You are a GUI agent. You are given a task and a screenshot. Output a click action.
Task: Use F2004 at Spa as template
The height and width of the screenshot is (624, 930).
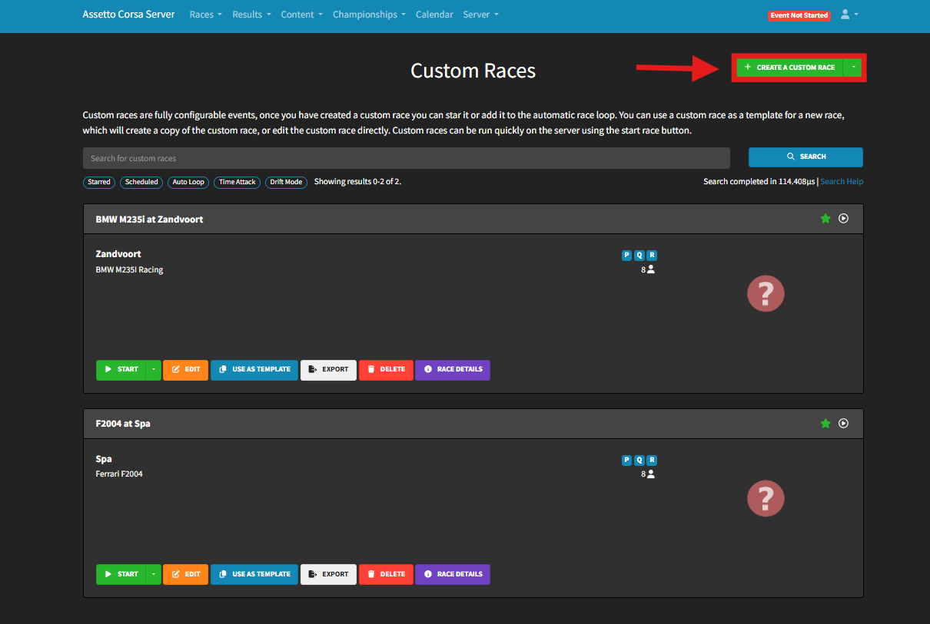click(x=254, y=574)
